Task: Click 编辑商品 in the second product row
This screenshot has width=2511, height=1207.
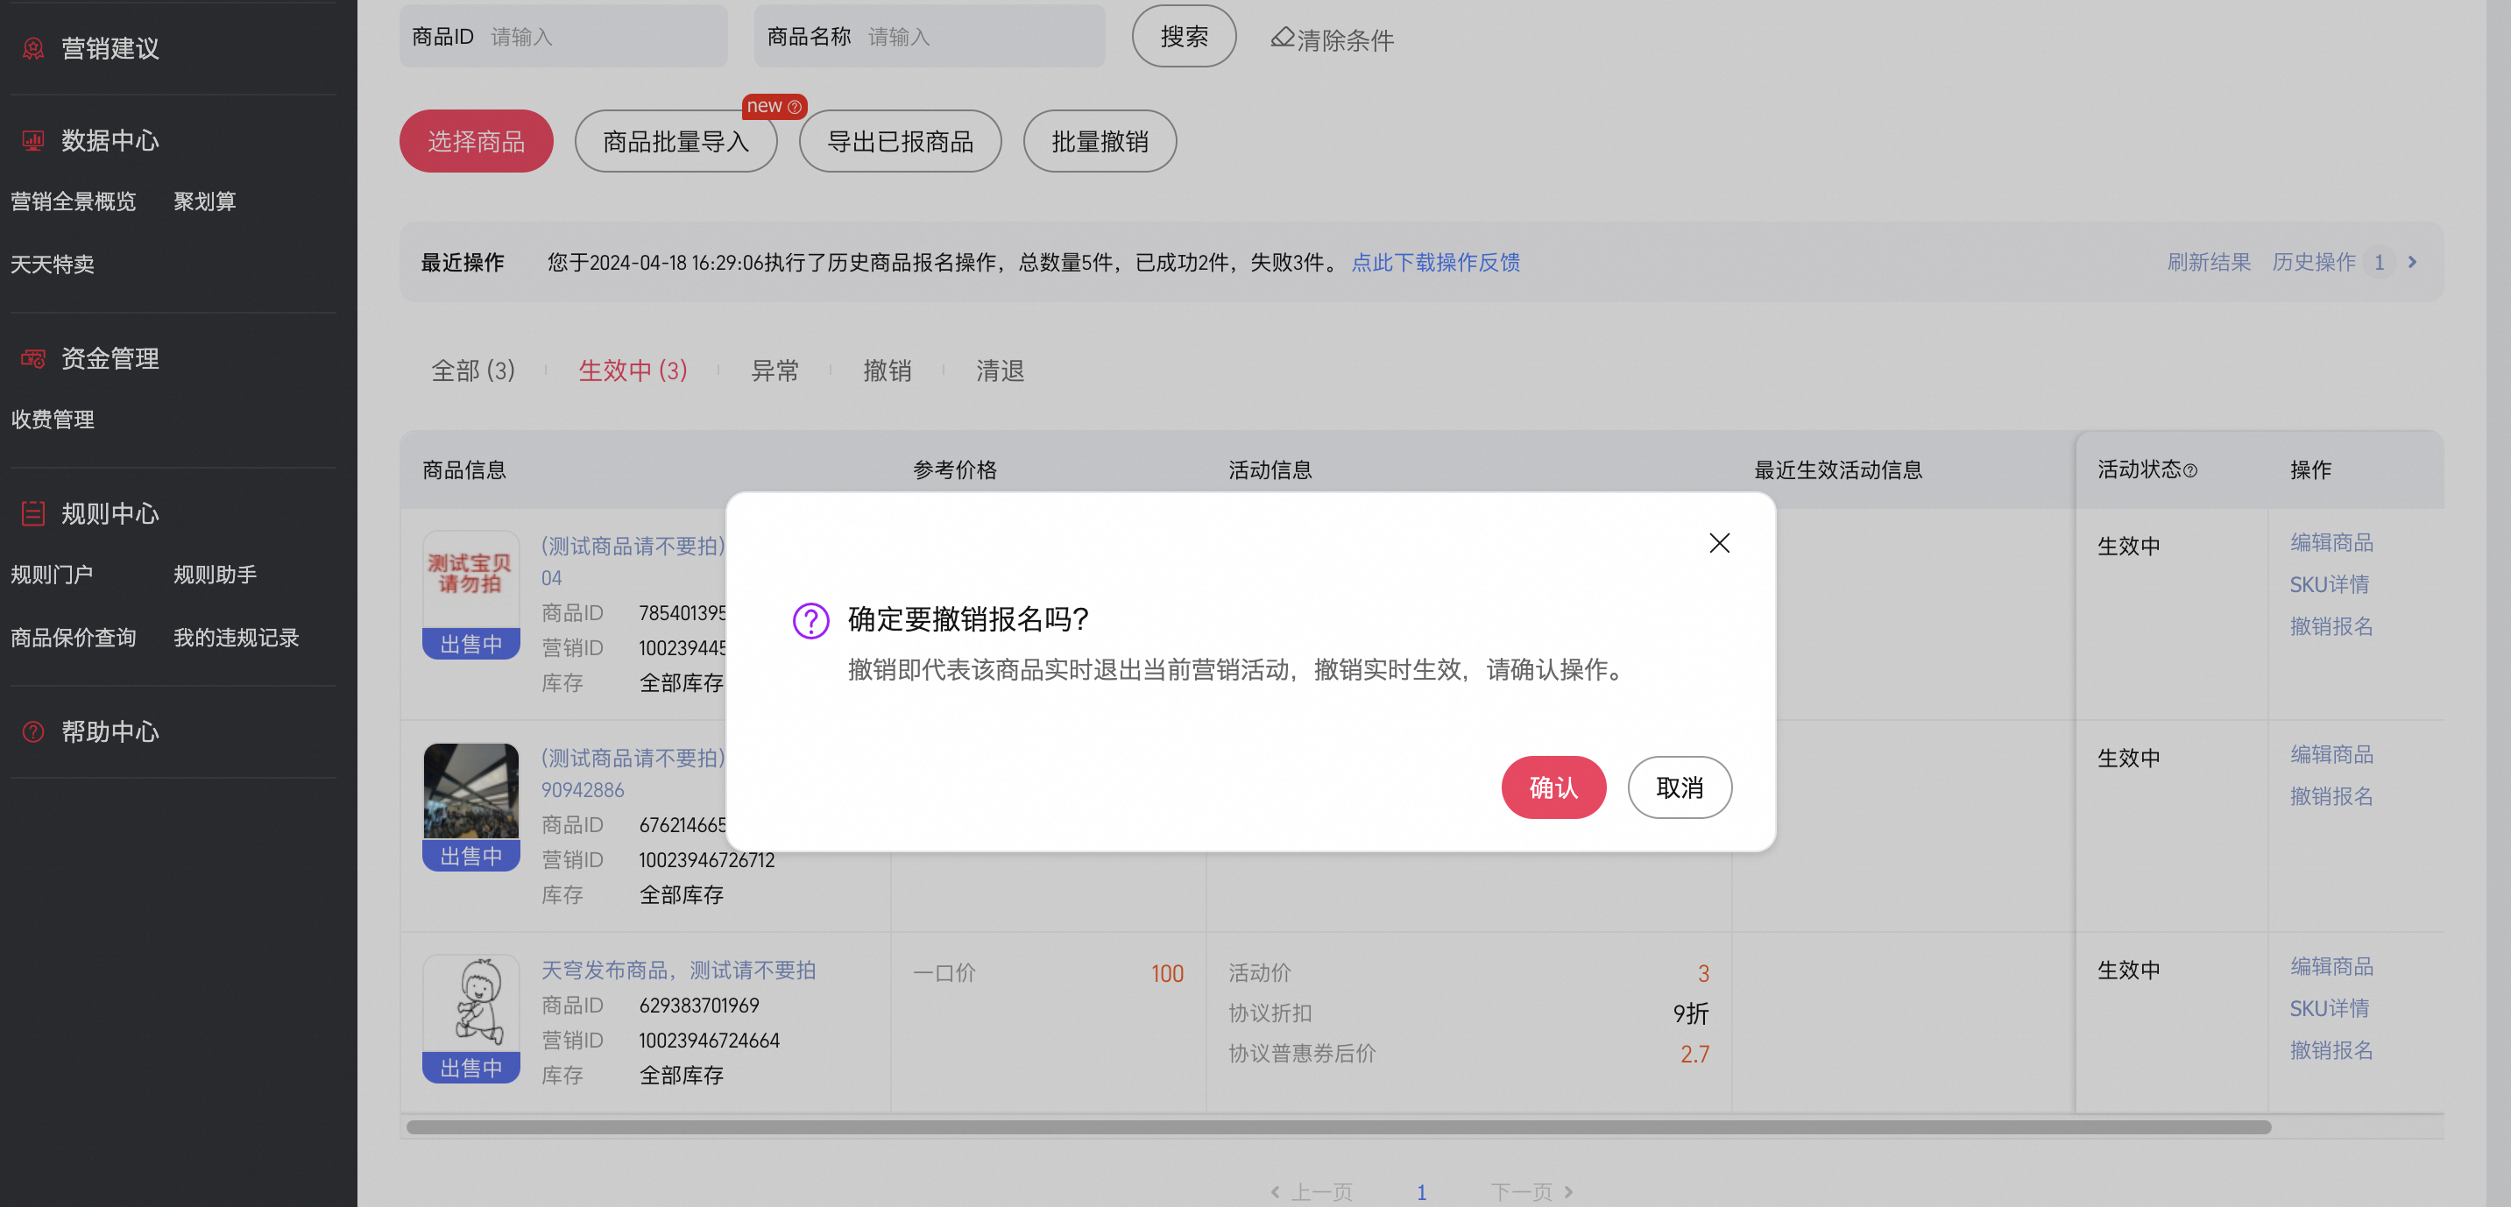Action: [x=2331, y=755]
